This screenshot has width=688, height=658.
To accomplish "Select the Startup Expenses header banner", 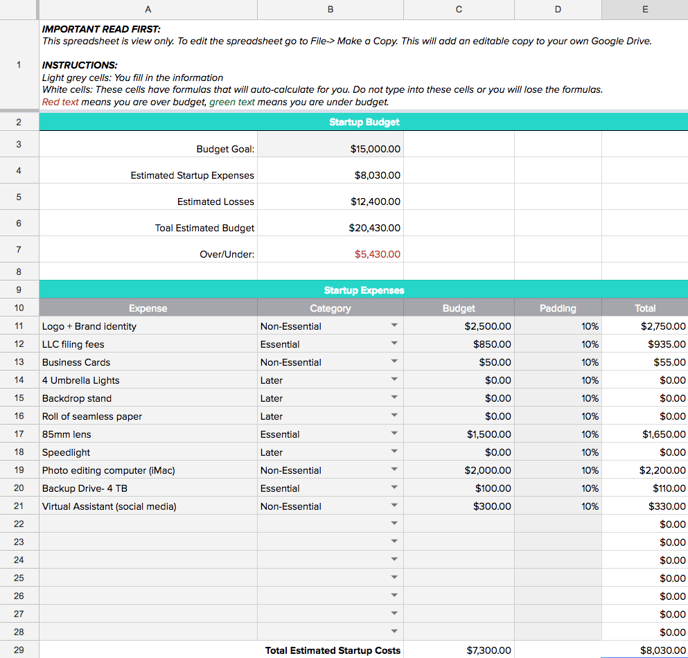I will tap(364, 290).
